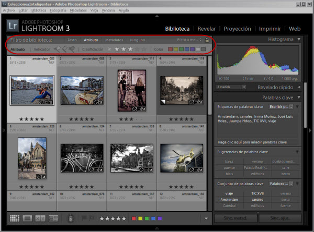The width and height of the screenshot is (314, 232).
Task: Collapse Sugerencias de palabras clave section
Action: point(297,152)
